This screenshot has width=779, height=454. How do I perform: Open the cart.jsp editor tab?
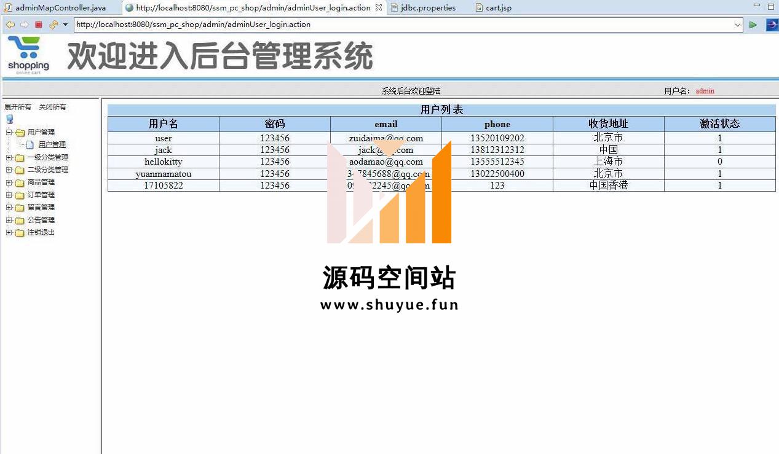498,8
